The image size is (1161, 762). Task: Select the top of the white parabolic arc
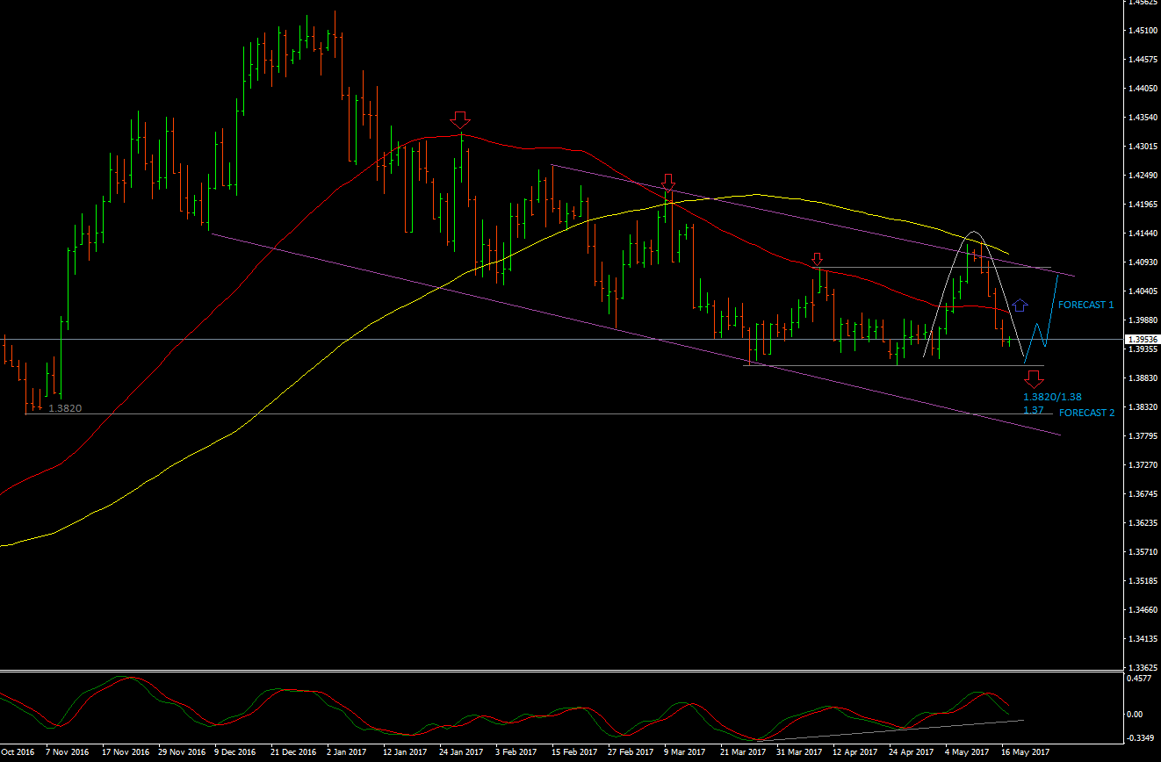(973, 232)
